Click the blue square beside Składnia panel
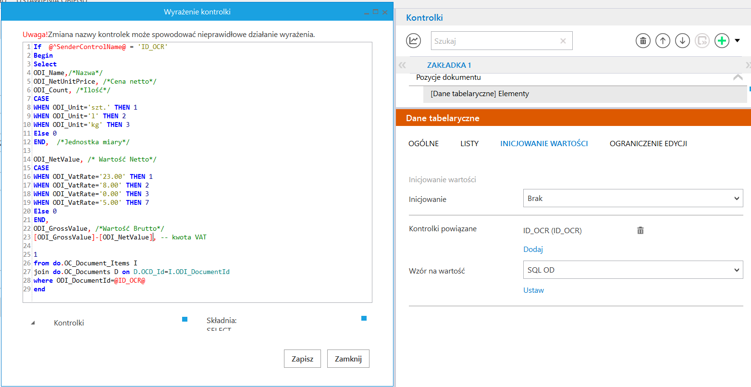The width and height of the screenshot is (751, 387). coord(364,318)
